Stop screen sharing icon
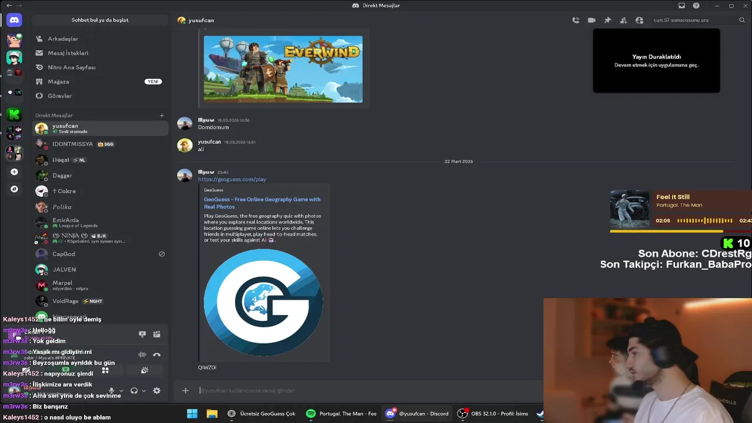The height and width of the screenshot is (423, 752). 142,334
